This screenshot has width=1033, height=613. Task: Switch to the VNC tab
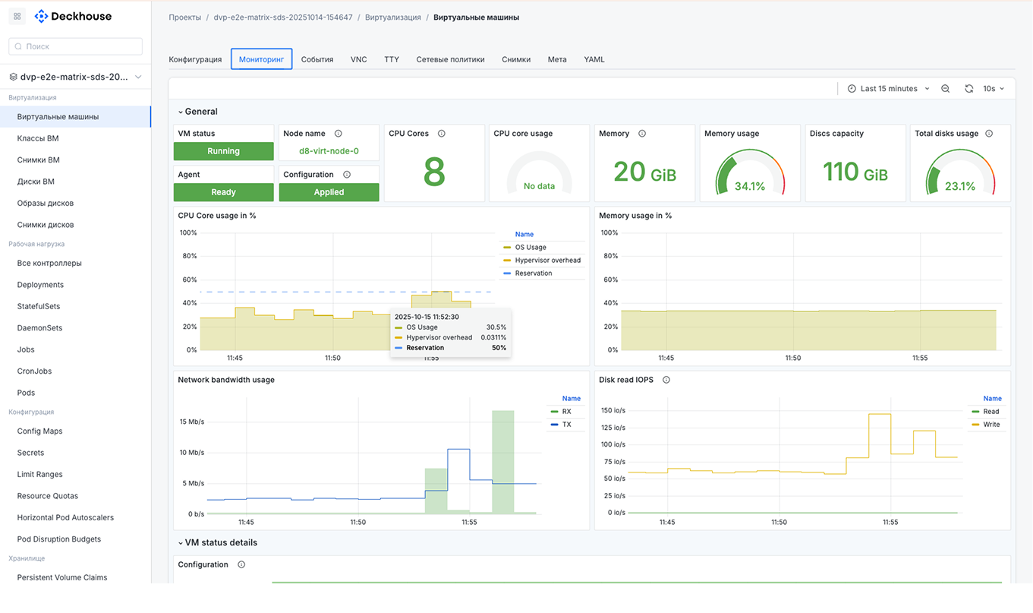[358, 59]
